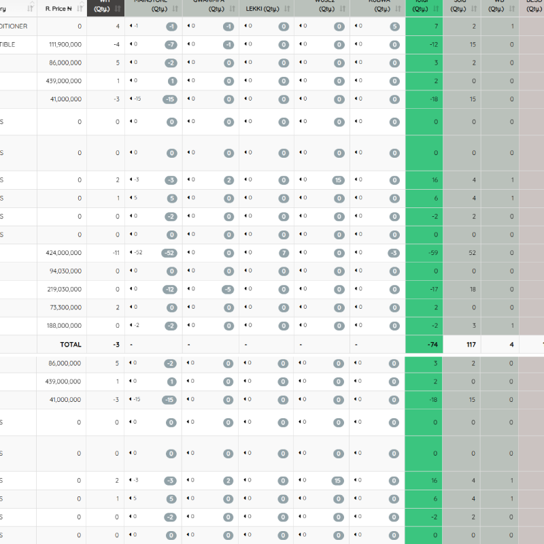Click KUBWA arrow icon in 424,000,000 row
This screenshot has width=544, height=544.
click(x=356, y=252)
